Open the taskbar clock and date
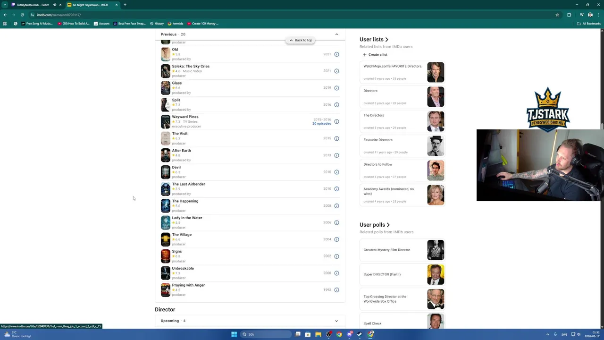Viewport: 604px width, 340px height. [592, 334]
